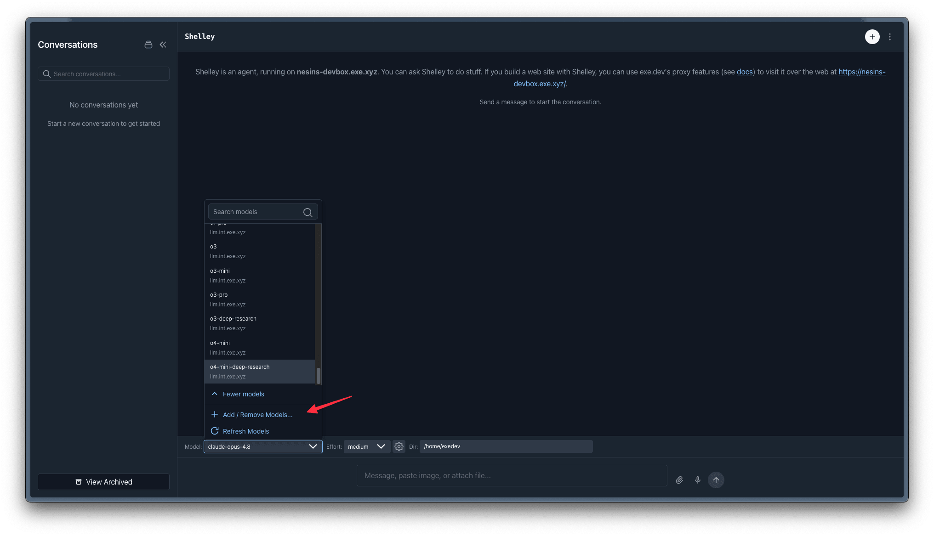The height and width of the screenshot is (536, 934).
Task: Focus the Search conversations field
Action: click(103, 74)
